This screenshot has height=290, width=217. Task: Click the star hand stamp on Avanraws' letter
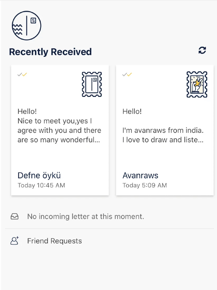[197, 84]
